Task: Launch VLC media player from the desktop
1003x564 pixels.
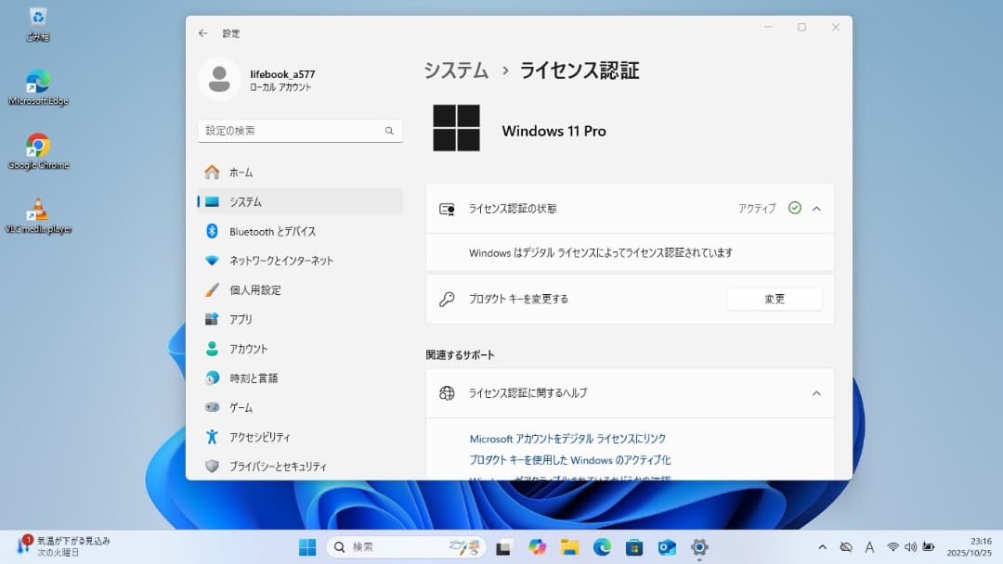Action: pos(37,206)
